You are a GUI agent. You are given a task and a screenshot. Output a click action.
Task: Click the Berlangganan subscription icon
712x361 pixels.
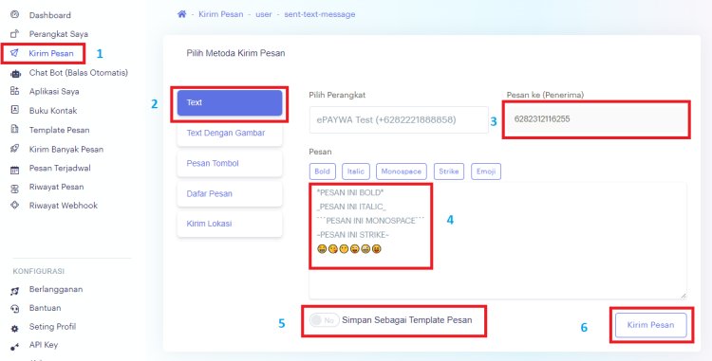14,291
